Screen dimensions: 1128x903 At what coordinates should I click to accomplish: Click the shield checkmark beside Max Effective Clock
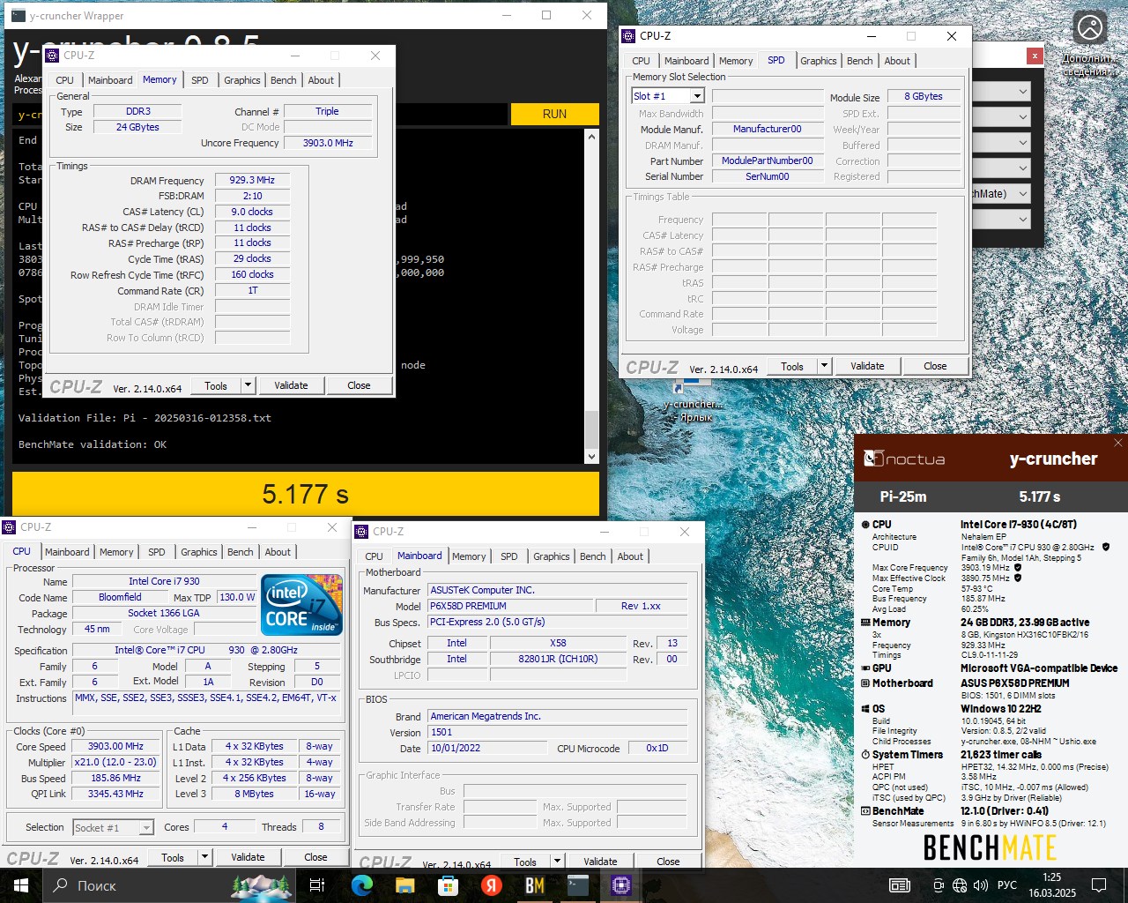(1018, 578)
